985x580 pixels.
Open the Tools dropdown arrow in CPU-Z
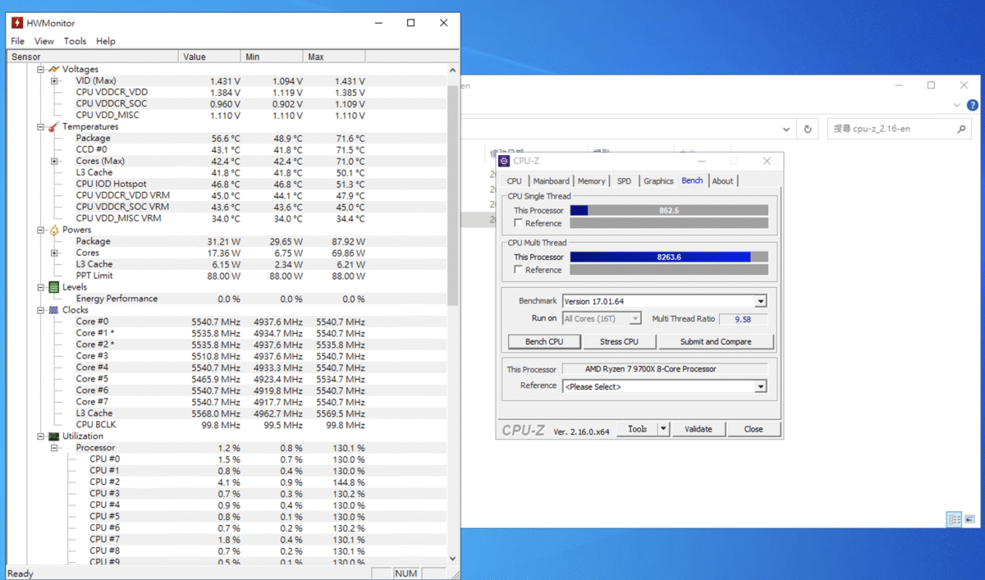[x=663, y=429]
